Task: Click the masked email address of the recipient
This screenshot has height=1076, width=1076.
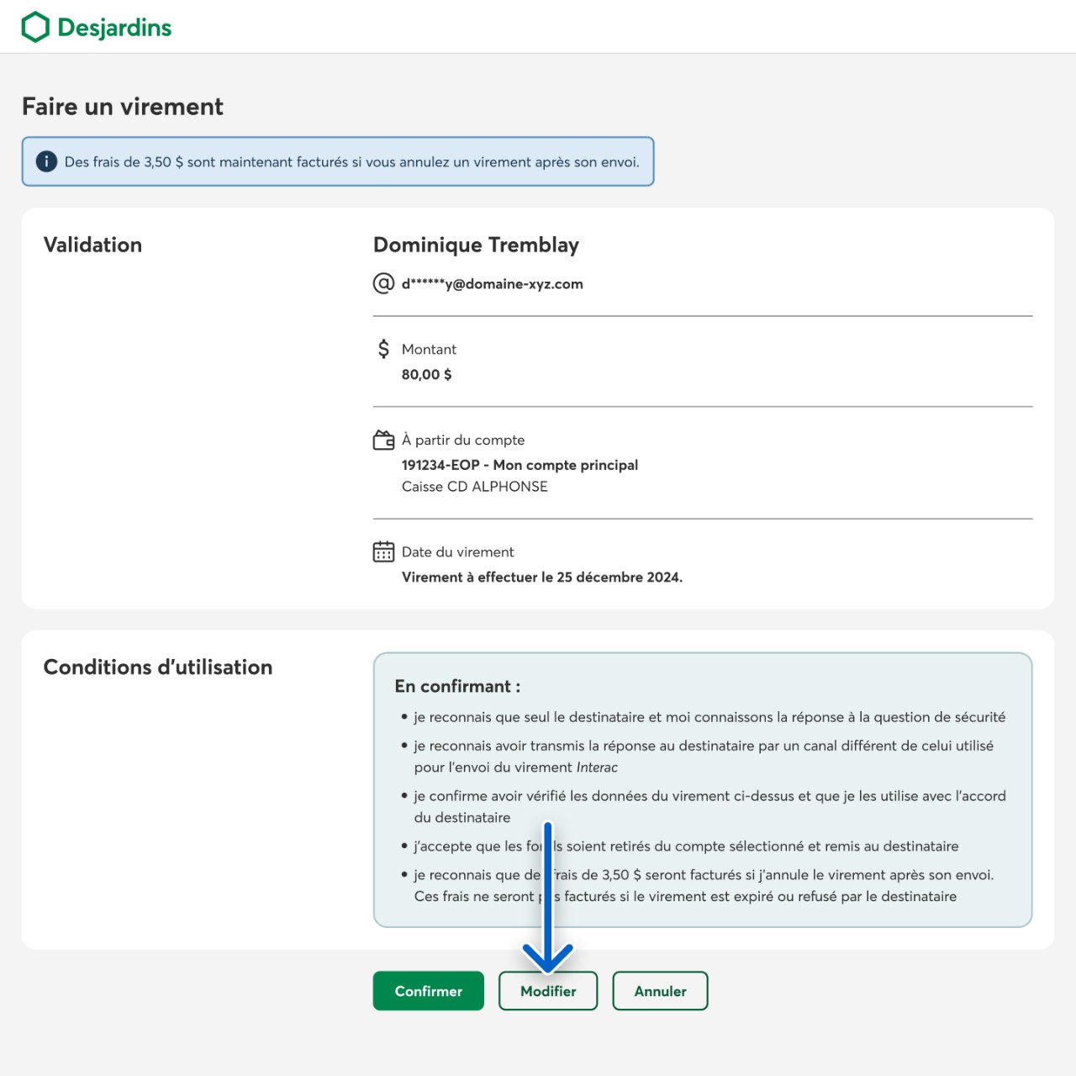Action: pyautogui.click(x=492, y=284)
